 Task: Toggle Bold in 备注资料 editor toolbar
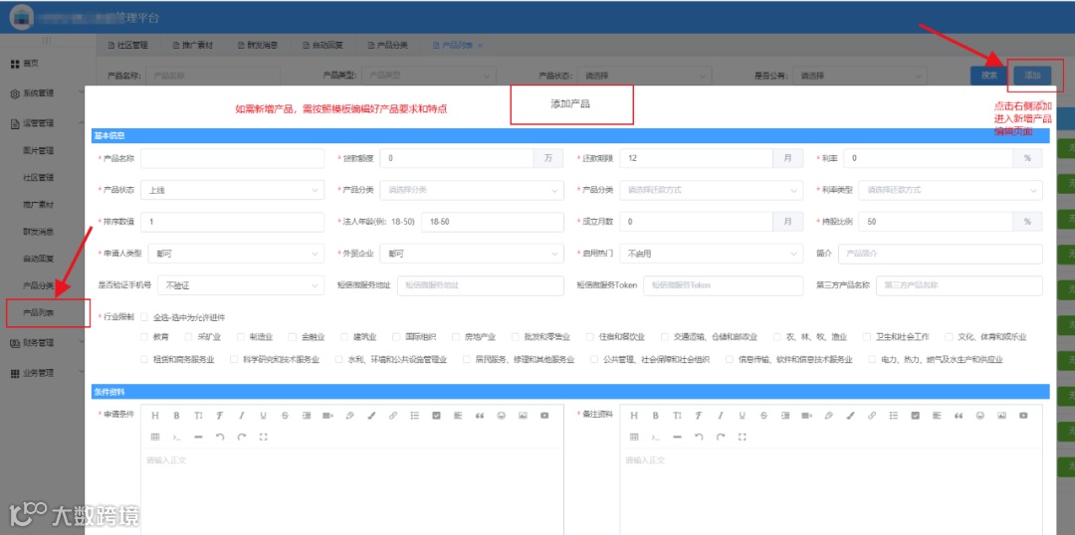655,415
